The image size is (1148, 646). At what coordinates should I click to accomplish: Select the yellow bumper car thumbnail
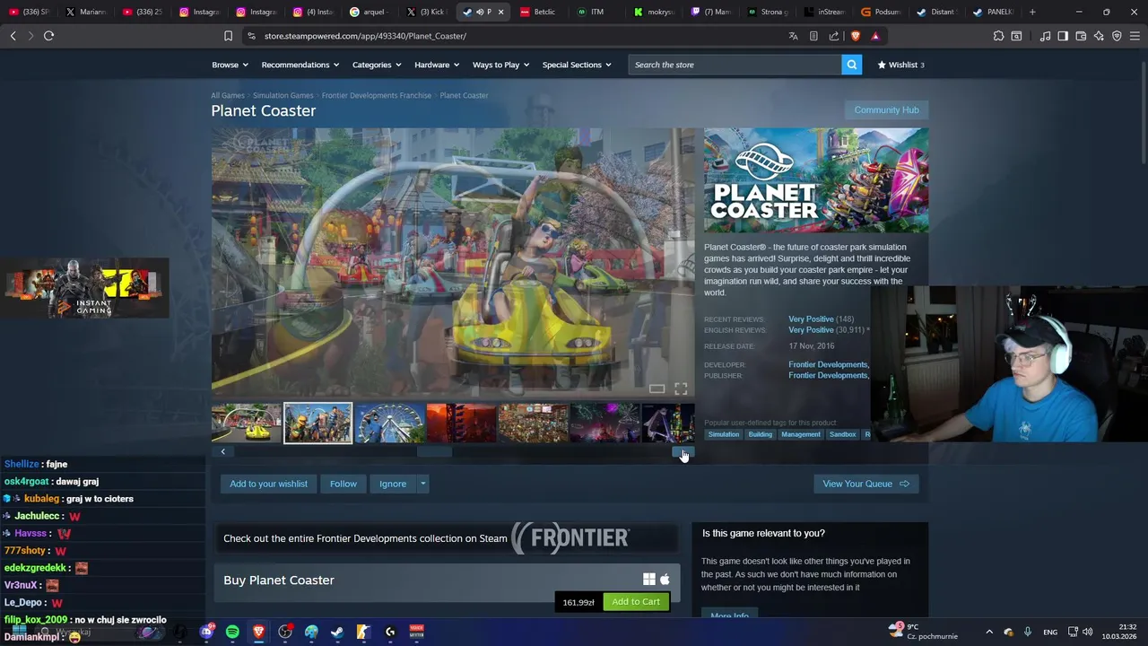coord(247,423)
